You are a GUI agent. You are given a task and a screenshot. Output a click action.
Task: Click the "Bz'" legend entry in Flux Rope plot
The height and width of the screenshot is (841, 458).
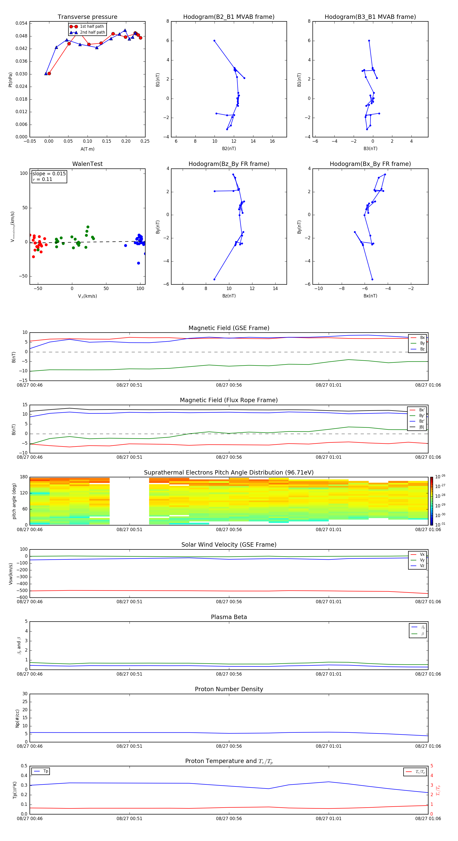coord(417,421)
